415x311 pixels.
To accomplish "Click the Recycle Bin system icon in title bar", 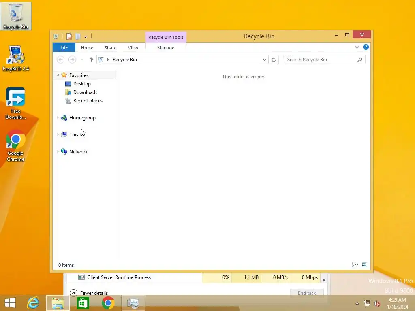I will coord(56,36).
